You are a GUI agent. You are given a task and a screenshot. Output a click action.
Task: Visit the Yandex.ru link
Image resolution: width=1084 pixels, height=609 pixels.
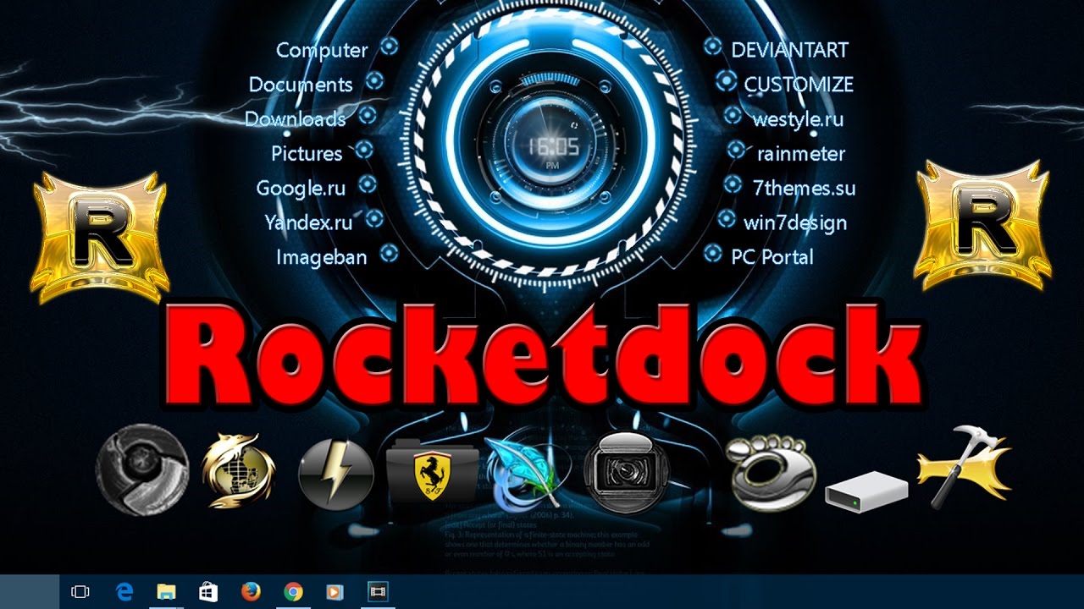[x=308, y=223]
